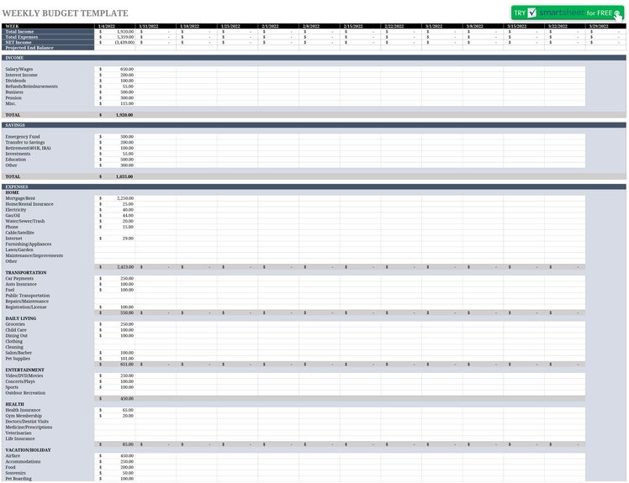
Task: Select the Emergency Fund amount cell
Action: click(x=114, y=136)
